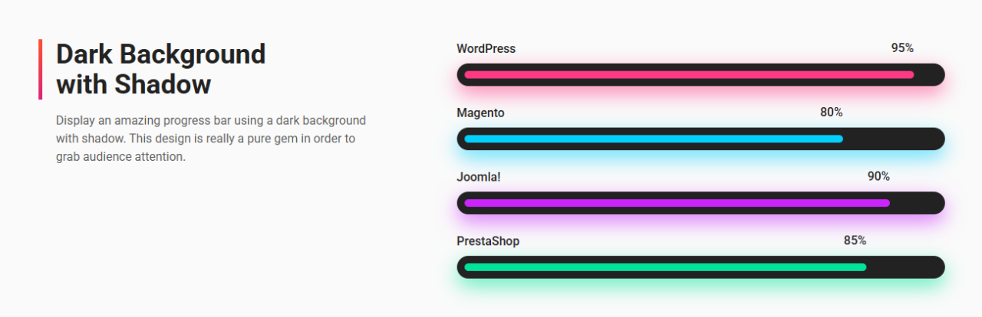Image resolution: width=982 pixels, height=317 pixels.
Task: Click the pink WordPress progress bar fill
Action: point(689,75)
